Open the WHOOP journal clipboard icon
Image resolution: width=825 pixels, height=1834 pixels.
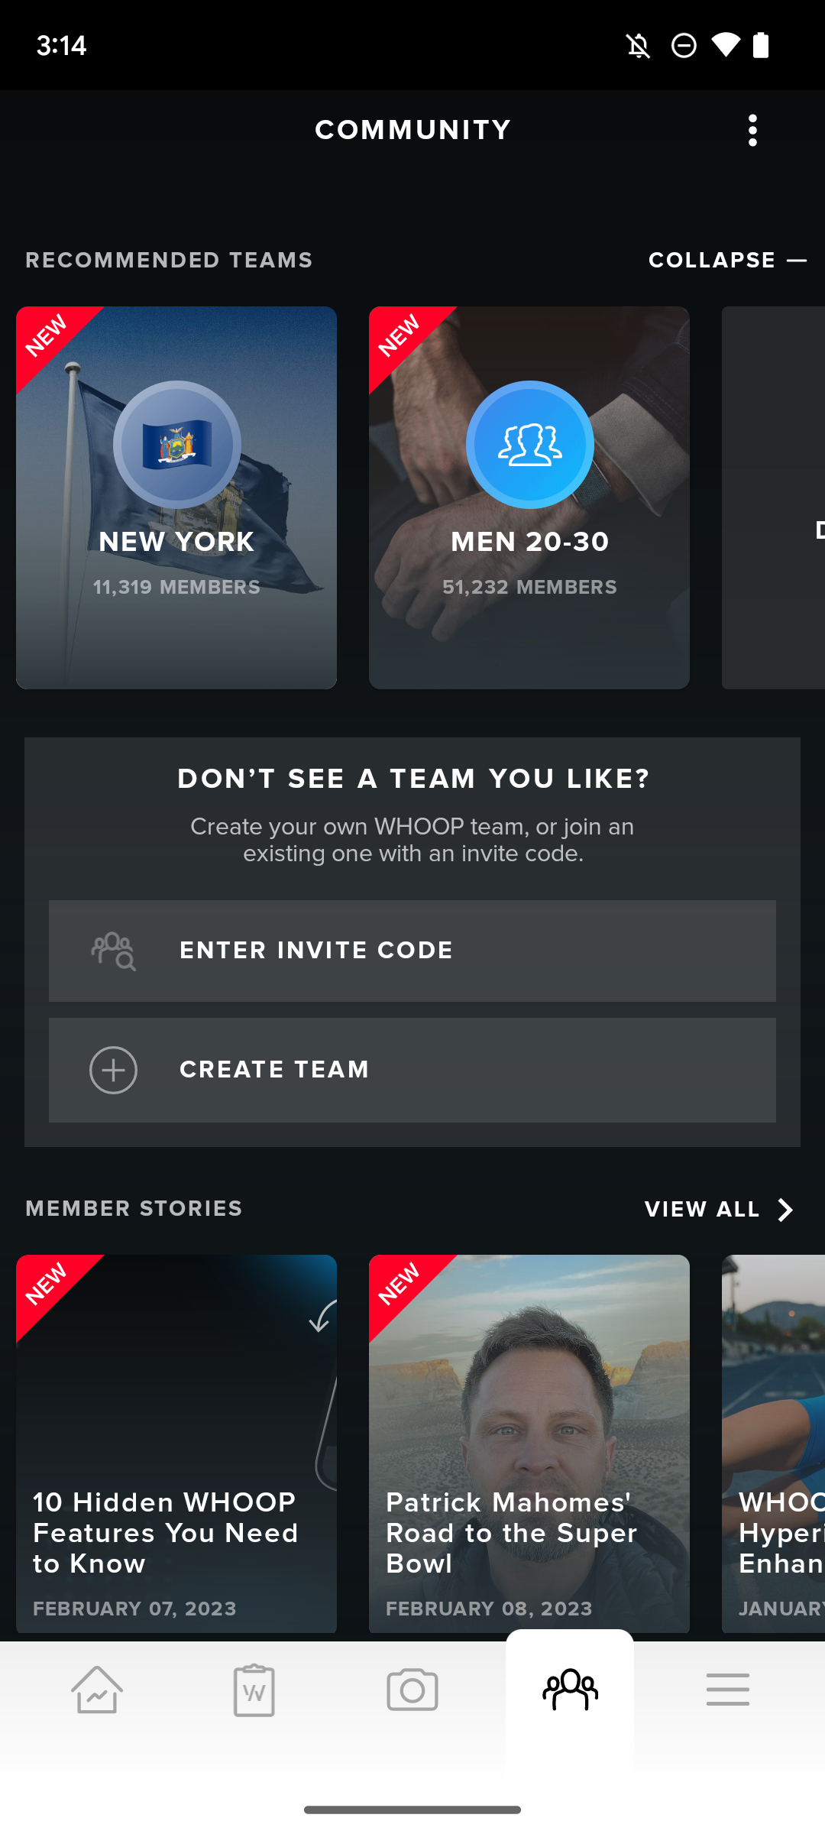(x=254, y=1690)
